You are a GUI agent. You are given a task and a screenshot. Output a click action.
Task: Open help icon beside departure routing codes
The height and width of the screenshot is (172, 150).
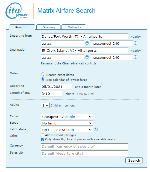tap(87, 43)
